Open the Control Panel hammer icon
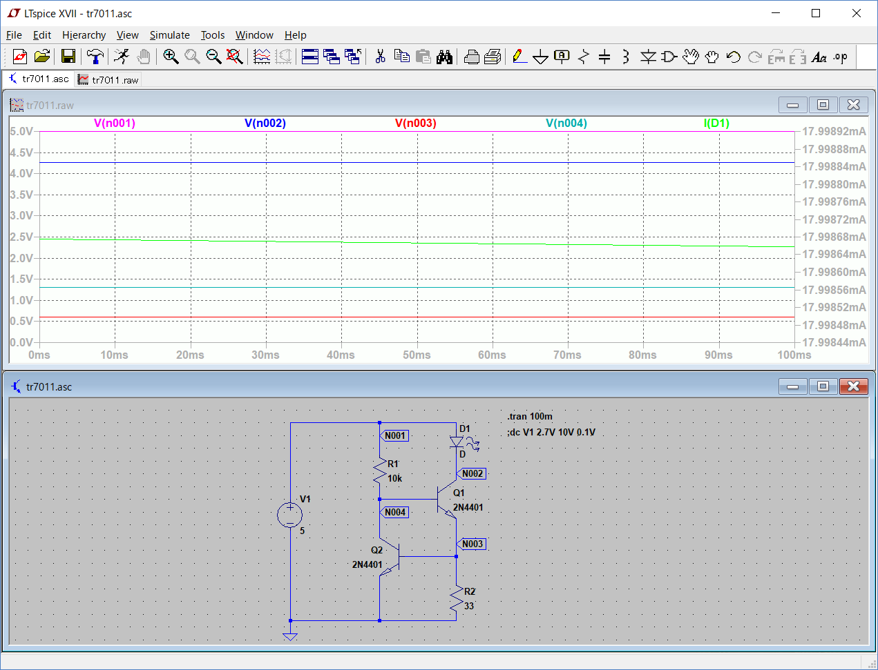878x670 pixels. (95, 57)
